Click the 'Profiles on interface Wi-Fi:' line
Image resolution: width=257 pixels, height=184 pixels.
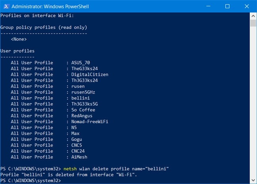tap(37, 16)
